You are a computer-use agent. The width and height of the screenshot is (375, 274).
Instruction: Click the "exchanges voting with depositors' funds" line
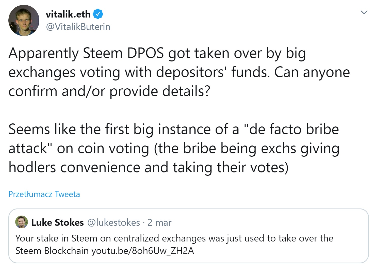point(179,72)
